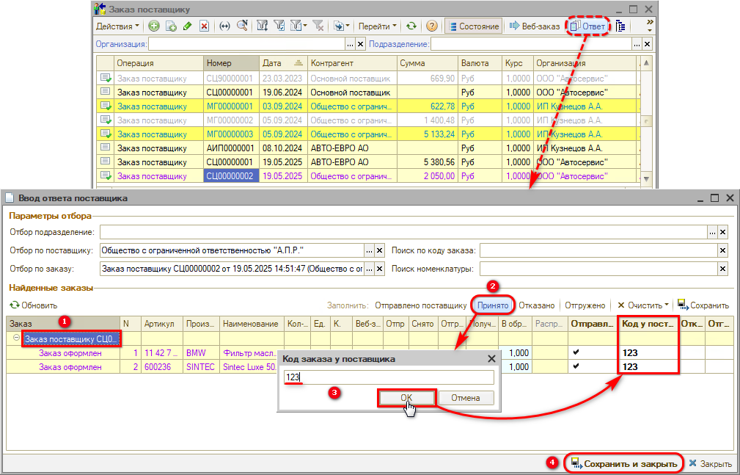The height and width of the screenshot is (475, 740).
Task: Open the Перейти dropdown menu
Action: click(378, 26)
